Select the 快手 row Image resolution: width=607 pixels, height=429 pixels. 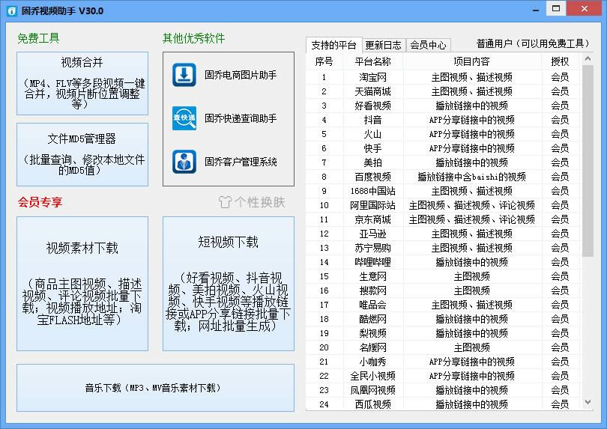pyautogui.click(x=444, y=148)
